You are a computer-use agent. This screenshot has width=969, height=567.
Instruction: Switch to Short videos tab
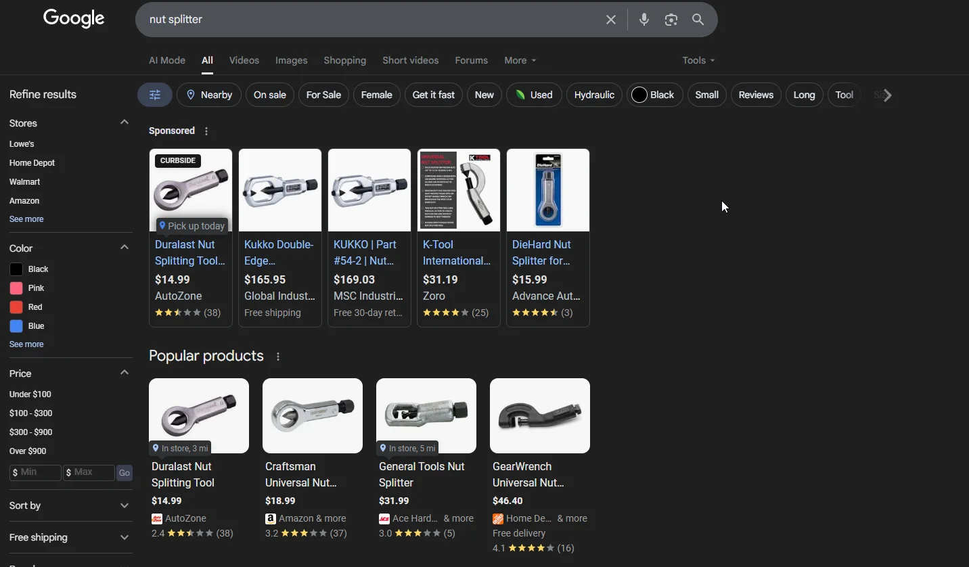[x=411, y=60]
